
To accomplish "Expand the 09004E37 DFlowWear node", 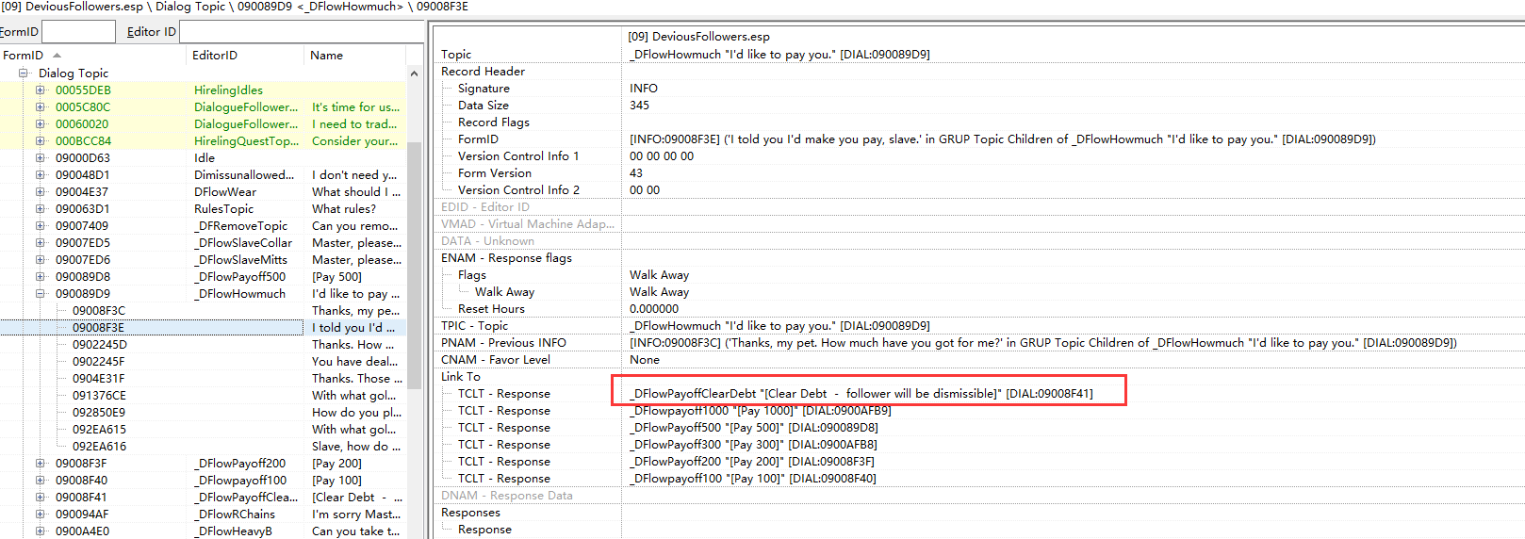I will pyautogui.click(x=41, y=191).
